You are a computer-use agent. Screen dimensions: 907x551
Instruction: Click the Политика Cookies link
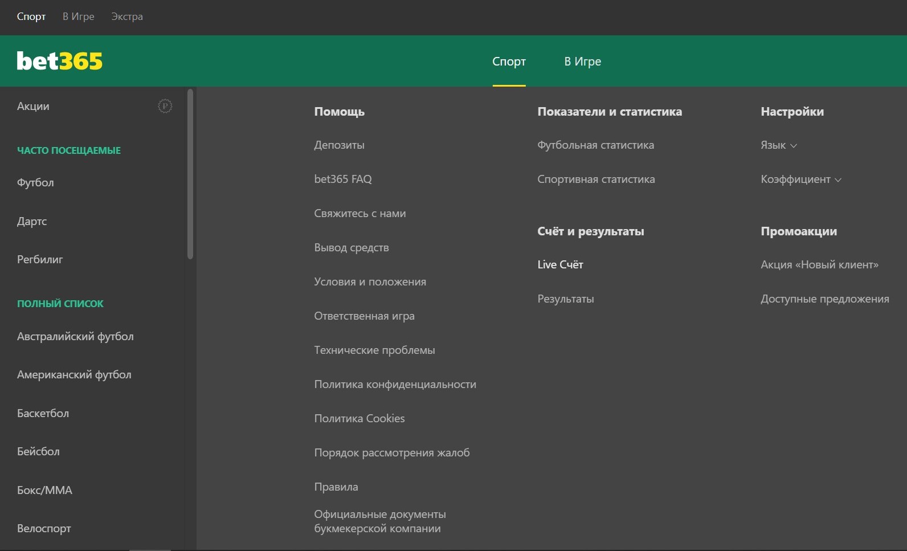[359, 419]
